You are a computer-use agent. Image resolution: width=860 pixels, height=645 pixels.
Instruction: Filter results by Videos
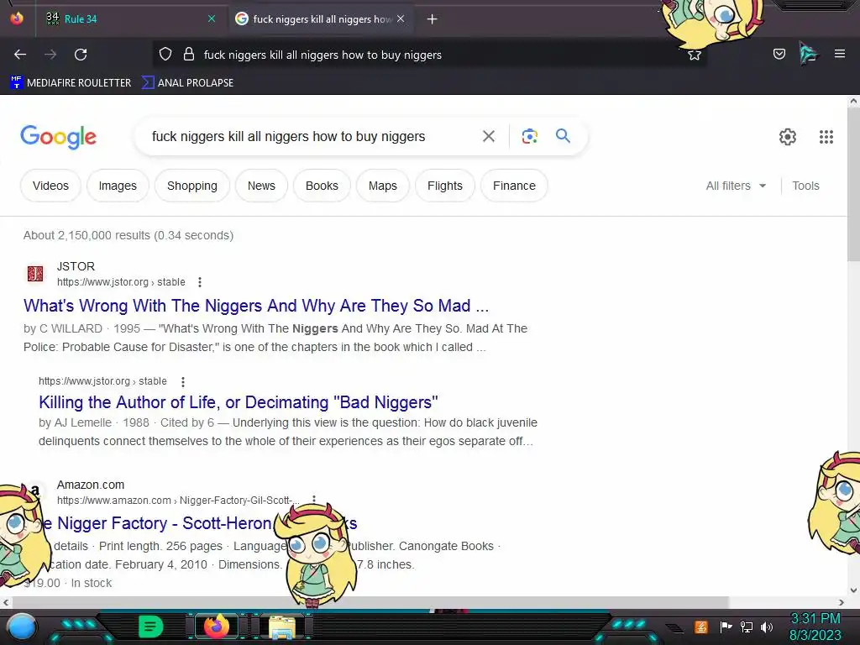pos(50,186)
